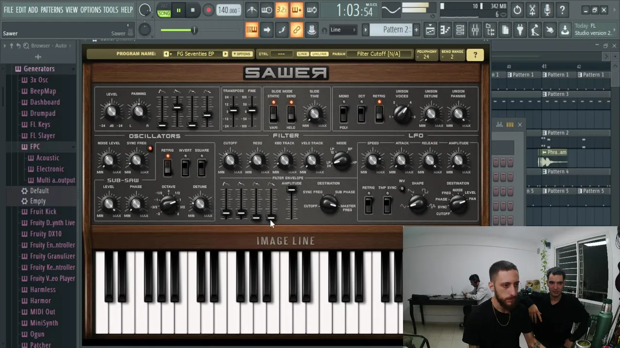The width and height of the screenshot is (620, 348).
Task: Open the mixer view icon
Action: (x=475, y=30)
